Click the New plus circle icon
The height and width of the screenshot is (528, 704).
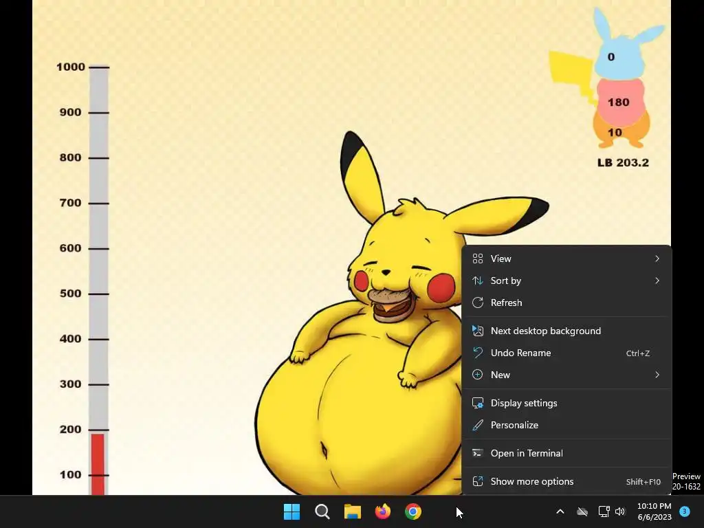click(478, 375)
